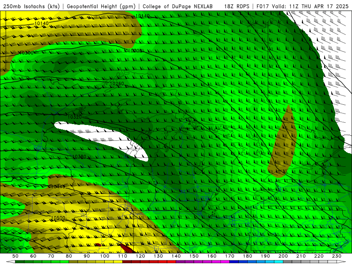Screen dimensions: 352x264
Task: Click the "F017" forecast hour label
Action: (x=263, y=6)
